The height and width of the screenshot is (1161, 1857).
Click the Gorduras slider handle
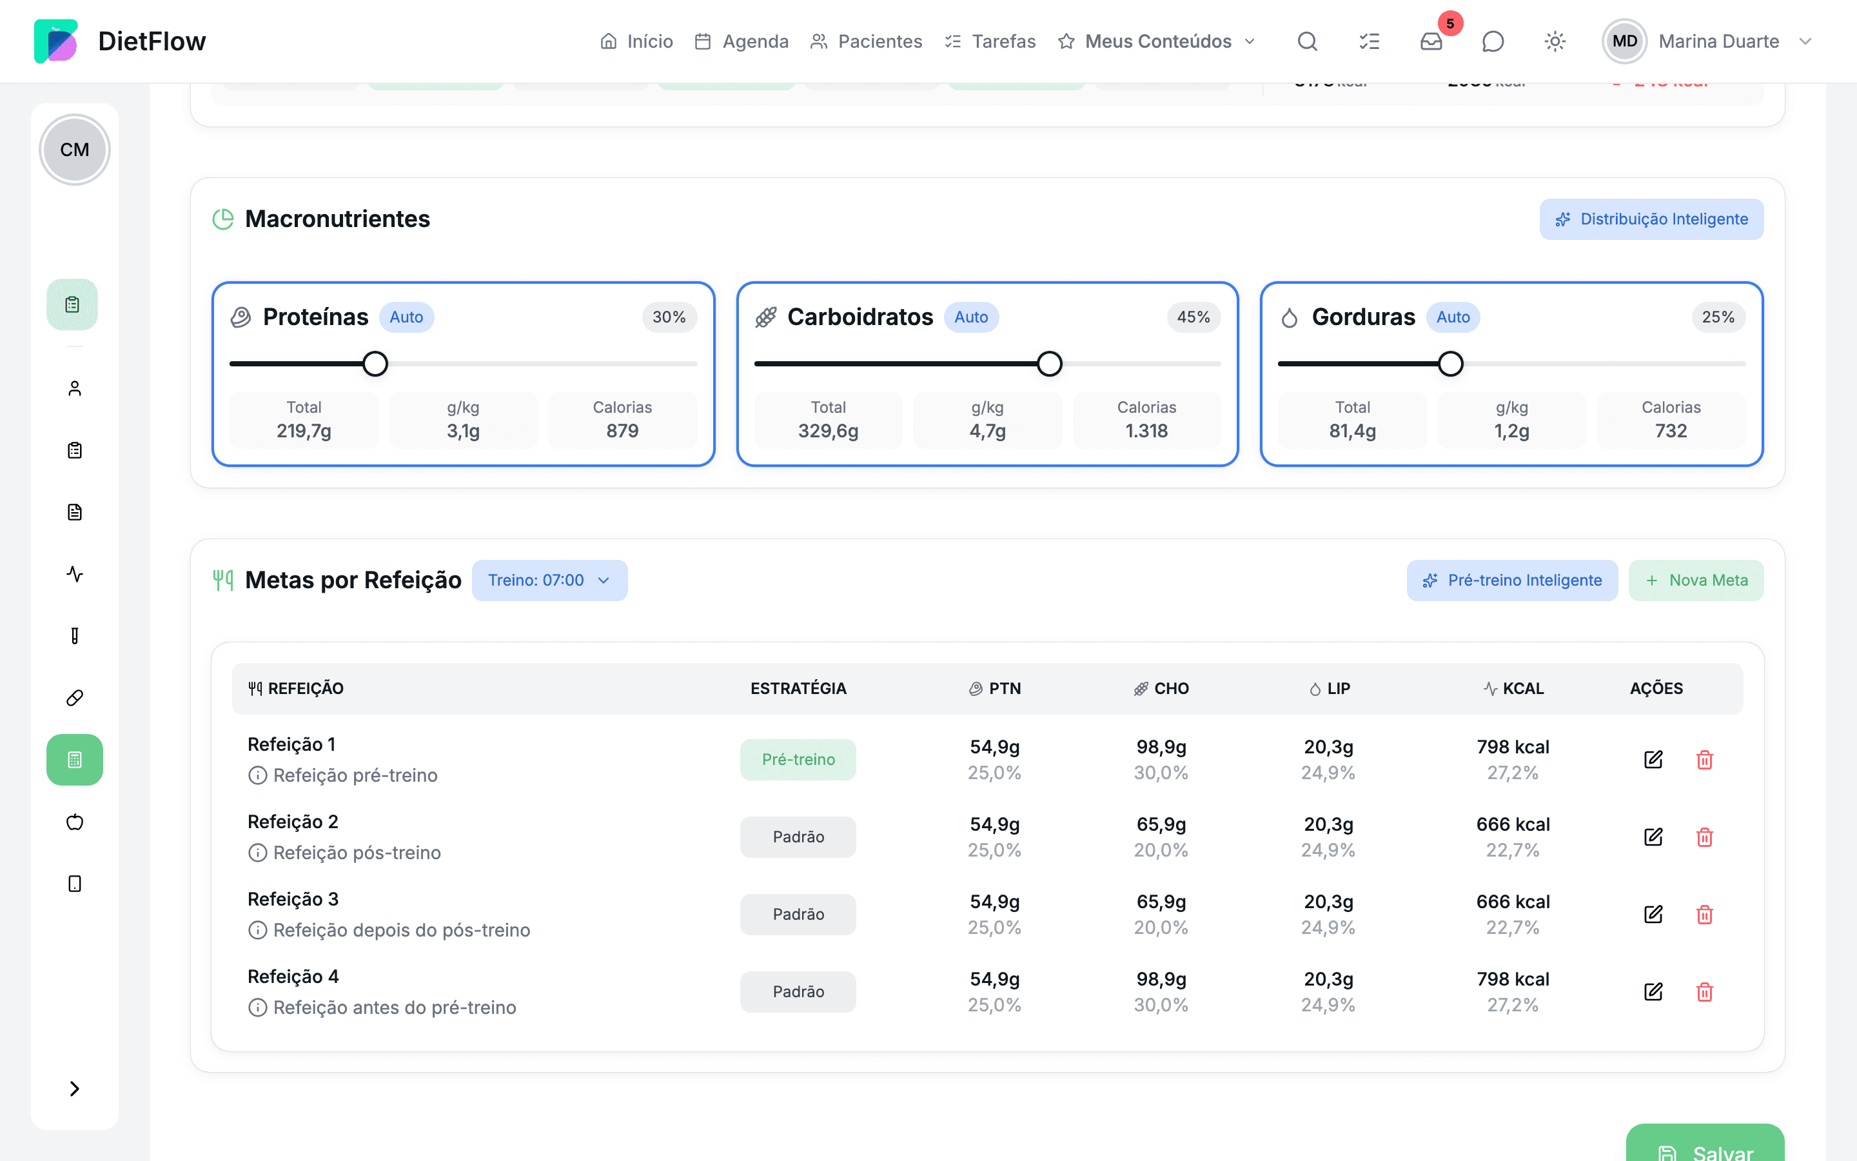pyautogui.click(x=1450, y=364)
